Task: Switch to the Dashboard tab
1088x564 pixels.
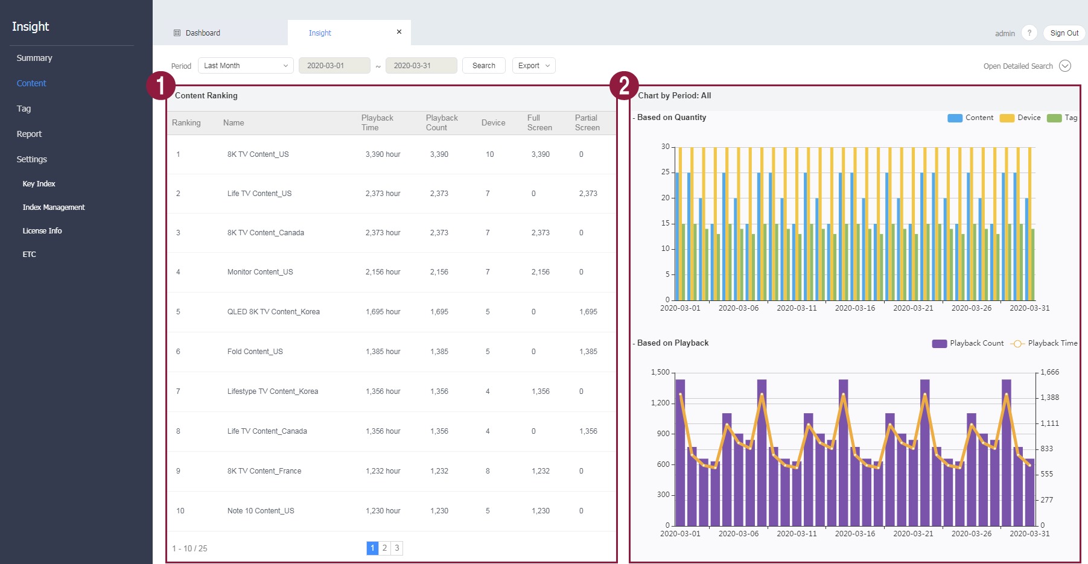Action: pos(203,33)
